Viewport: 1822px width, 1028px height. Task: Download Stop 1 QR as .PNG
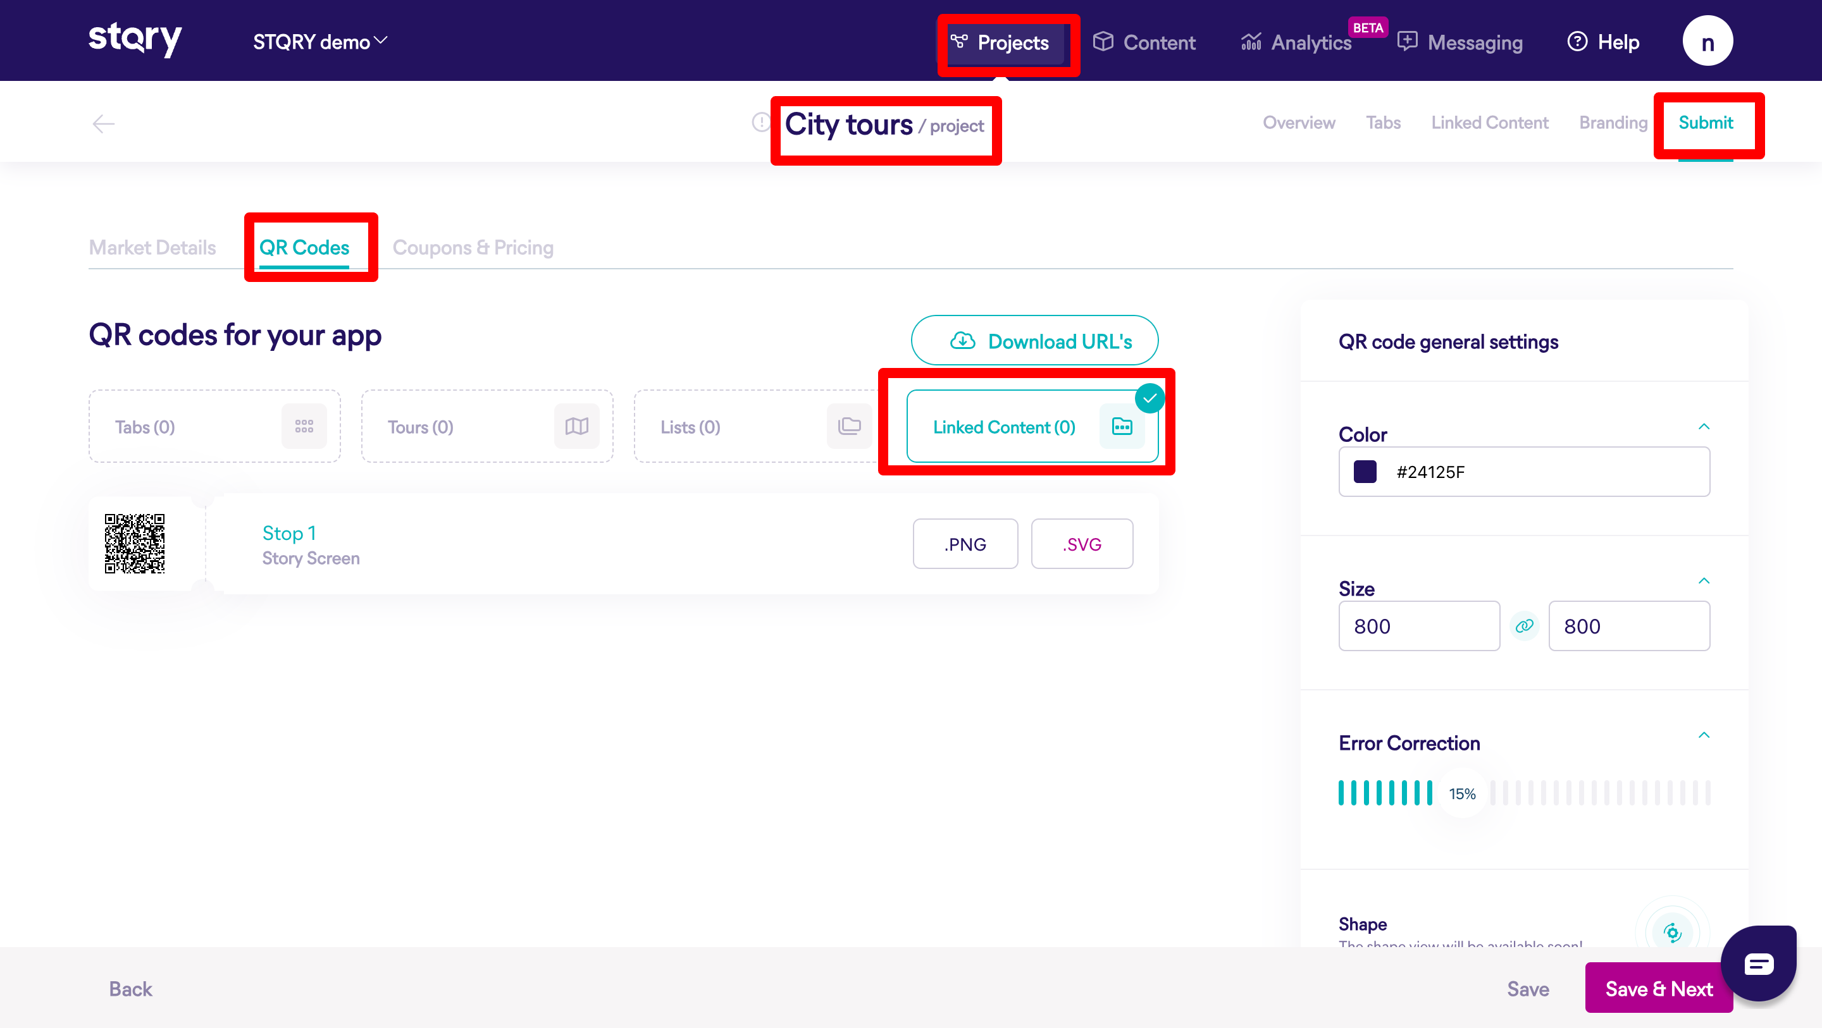point(965,544)
